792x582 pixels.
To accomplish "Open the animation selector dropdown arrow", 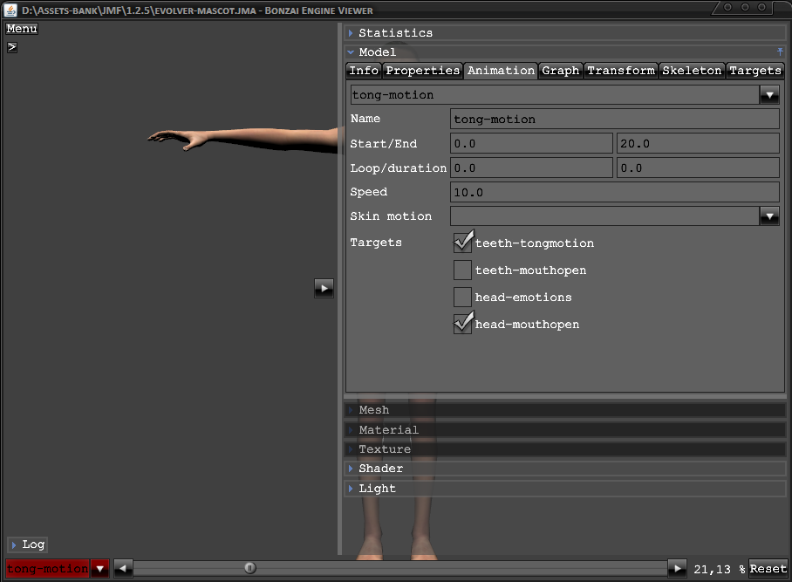I will pos(769,95).
